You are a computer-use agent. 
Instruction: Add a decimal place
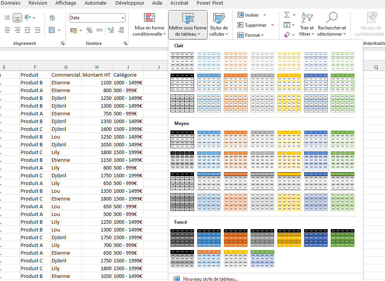(x=111, y=31)
